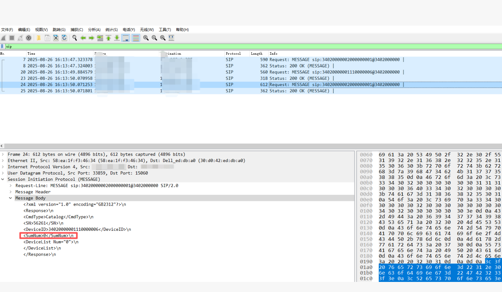The height and width of the screenshot is (292, 502).
Task: Collapse the Message Body node
Action: tap(10, 198)
